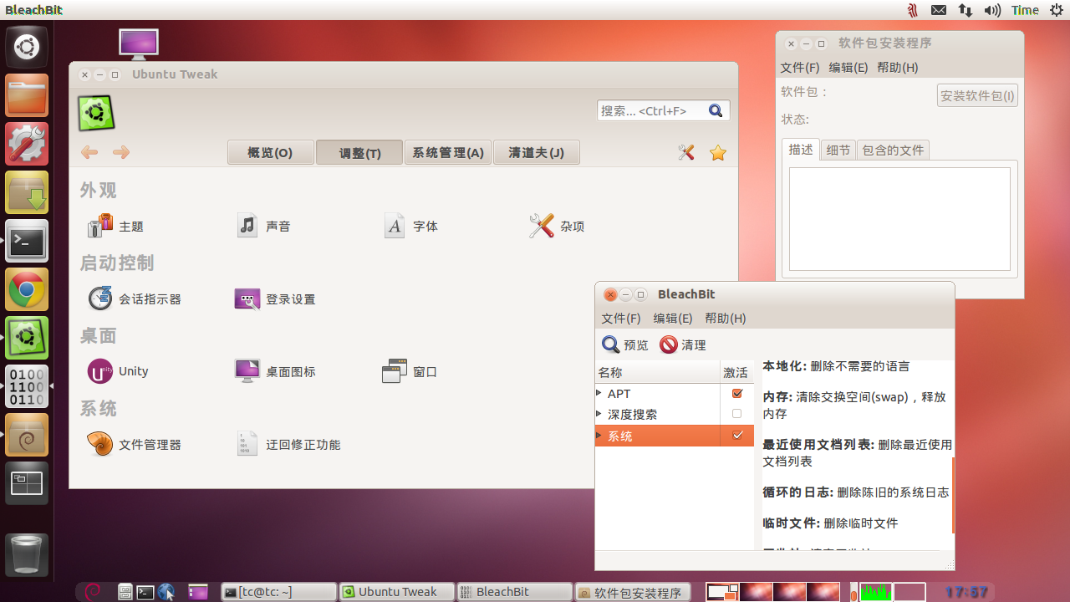Click BleachBit binary-digits icon in launcher
The image size is (1070, 602).
[27, 386]
